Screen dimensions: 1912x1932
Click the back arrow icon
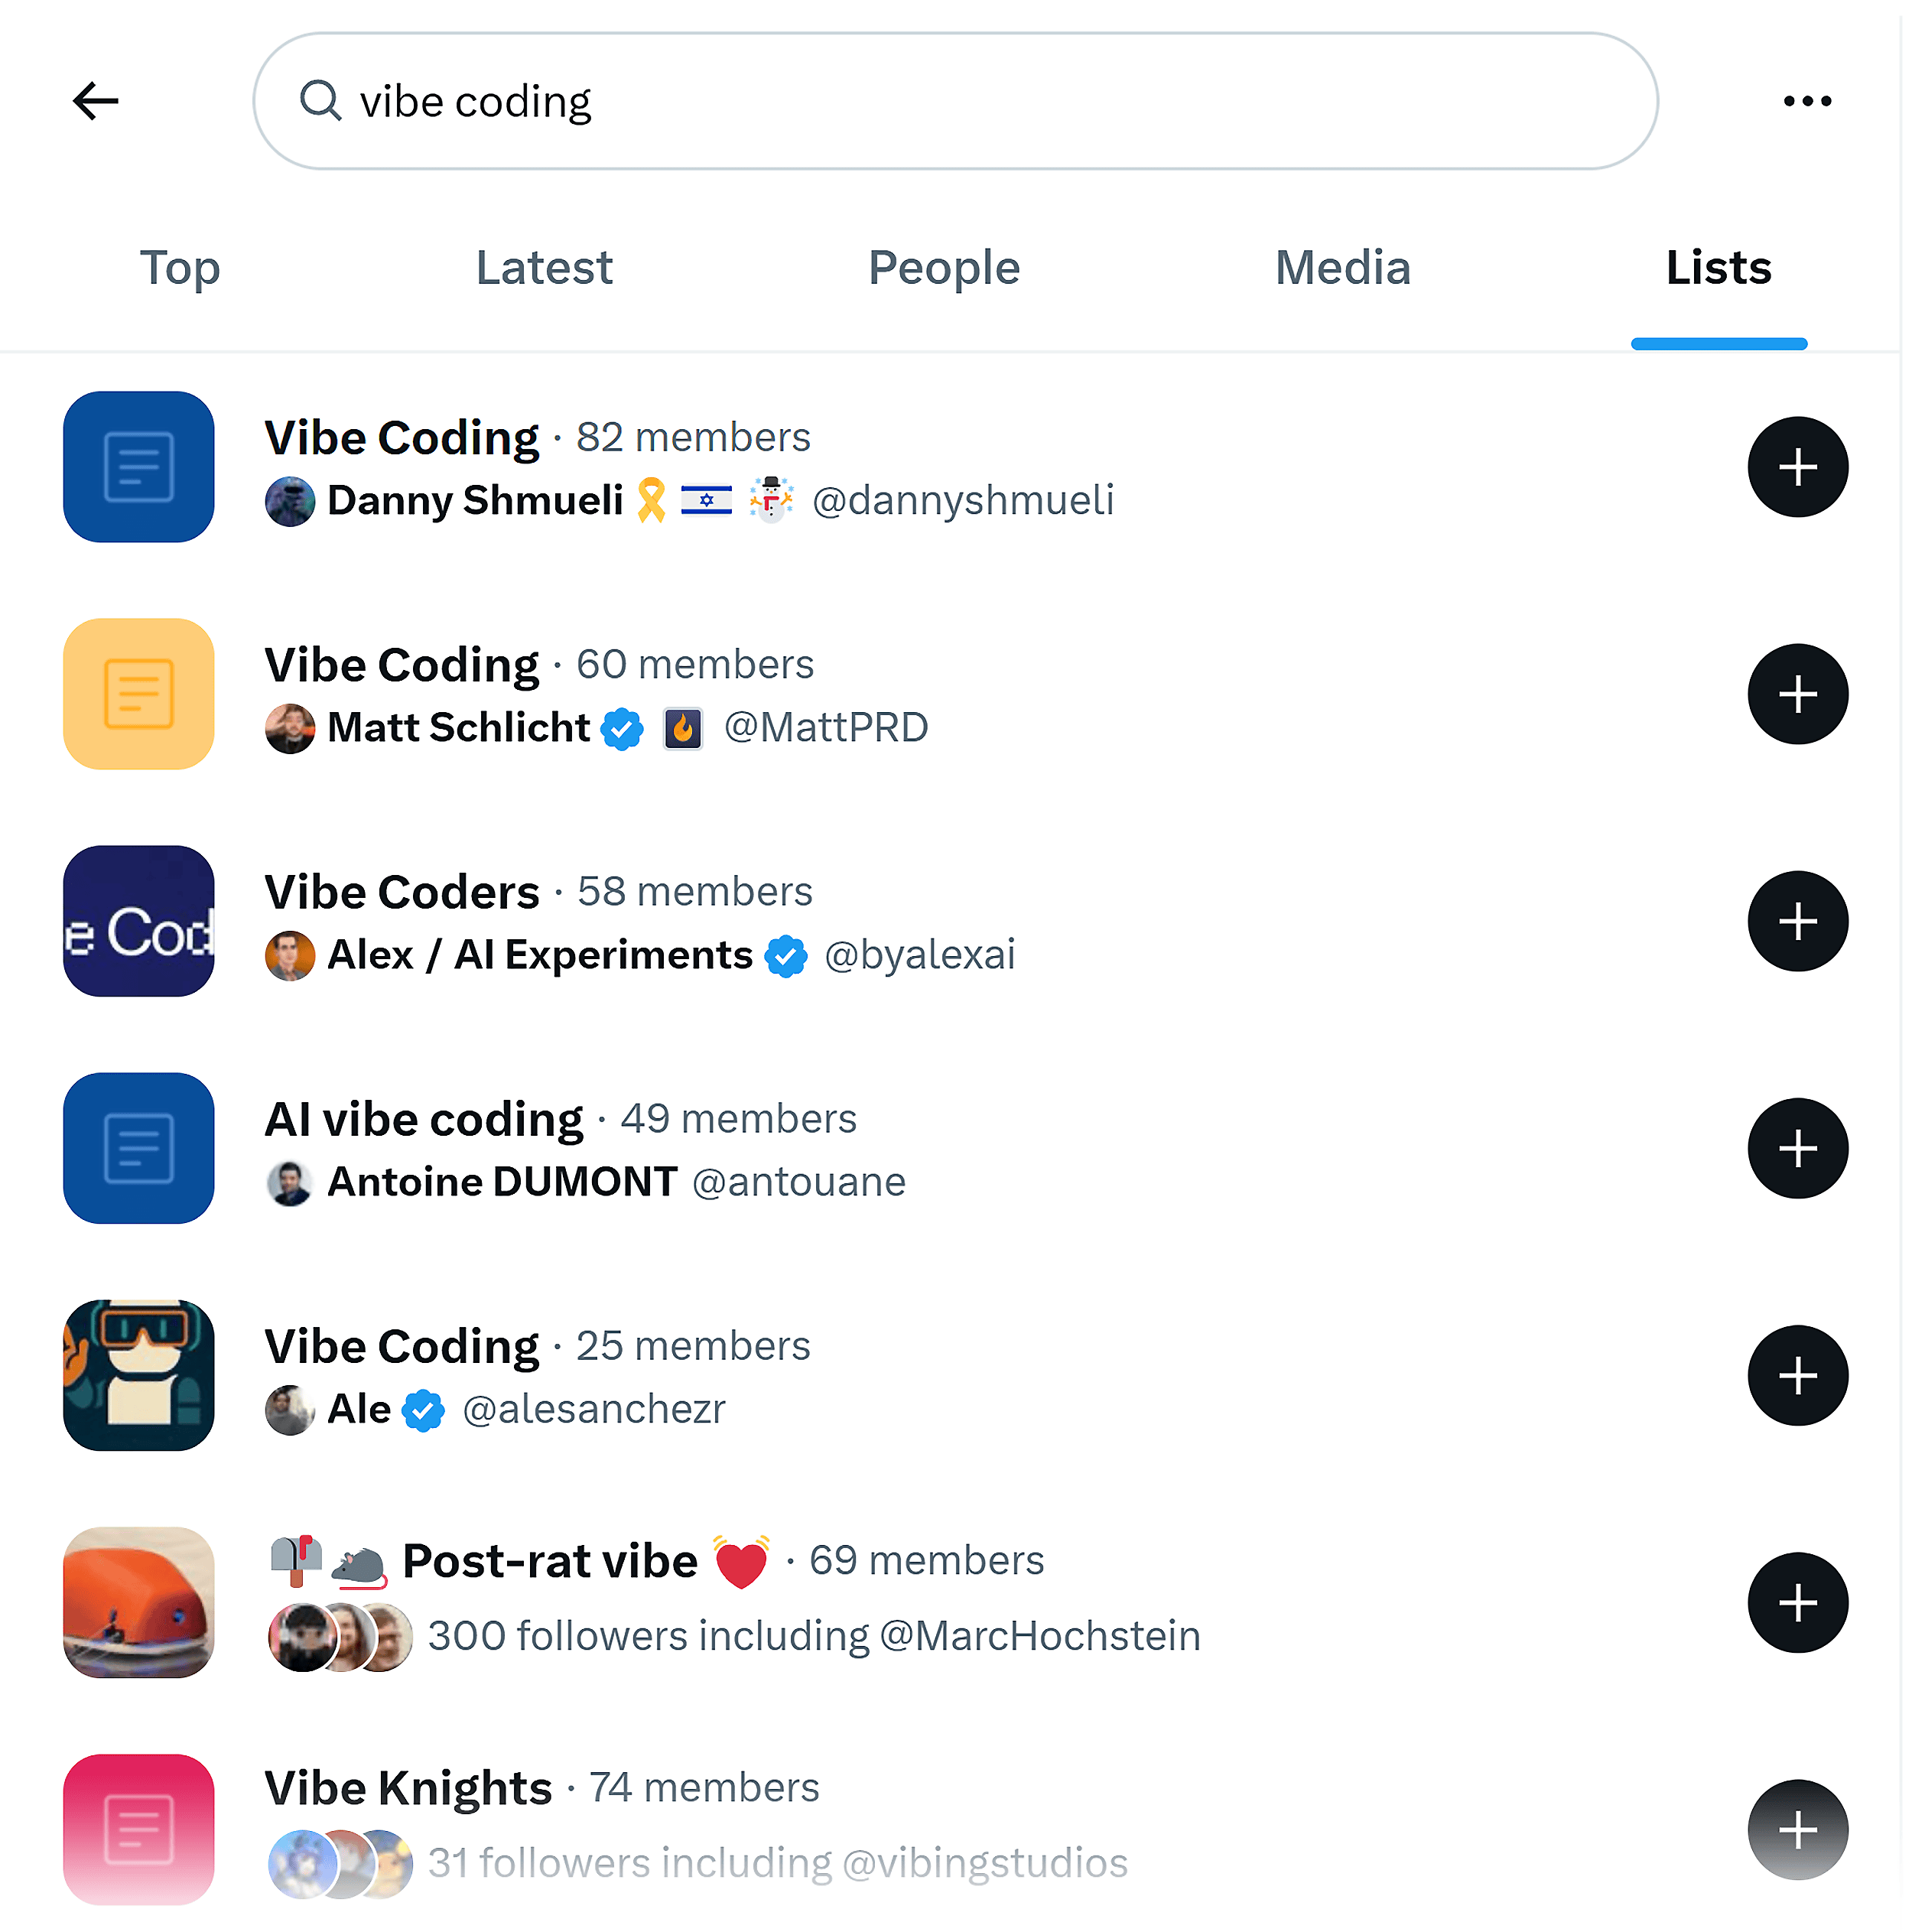click(x=96, y=100)
